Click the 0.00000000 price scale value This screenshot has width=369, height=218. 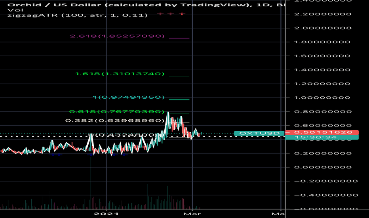coord(323,167)
